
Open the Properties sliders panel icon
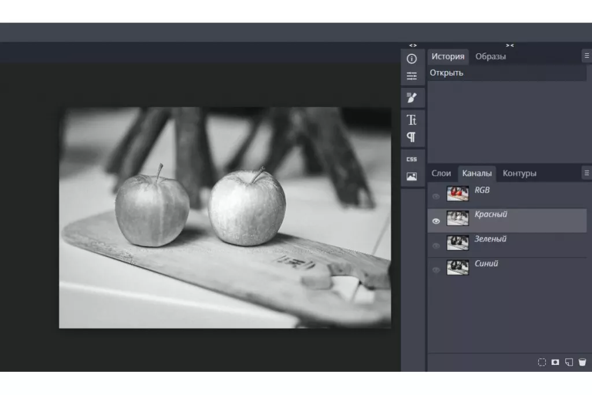[x=412, y=76]
